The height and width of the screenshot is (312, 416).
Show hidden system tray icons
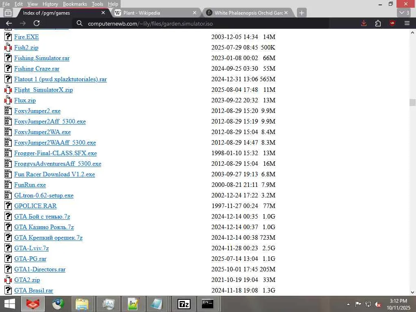348,304
